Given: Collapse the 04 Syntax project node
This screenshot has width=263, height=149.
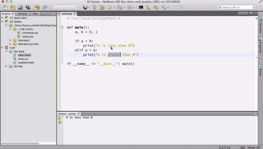Looking at the screenshot, I should click(x=2, y=22).
